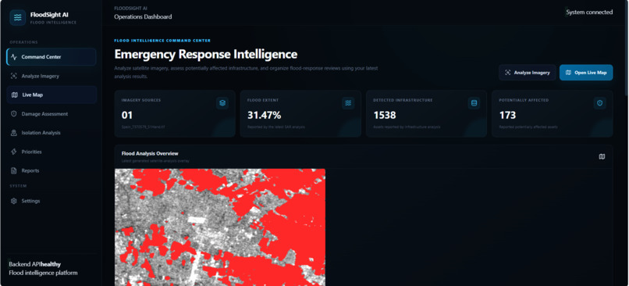Screen dimensions: 629x286
Task: Click the Backend API healthy status text
Action: coord(35,264)
